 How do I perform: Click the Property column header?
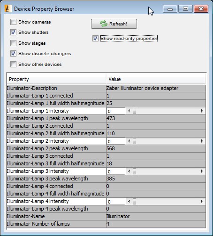click(x=56, y=79)
